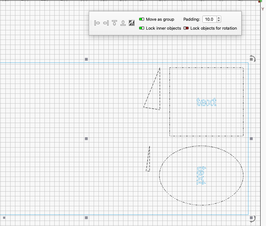Image resolution: width=266 pixels, height=226 pixels.
Task: Click the right-middle selection handle
Action: pos(251,139)
